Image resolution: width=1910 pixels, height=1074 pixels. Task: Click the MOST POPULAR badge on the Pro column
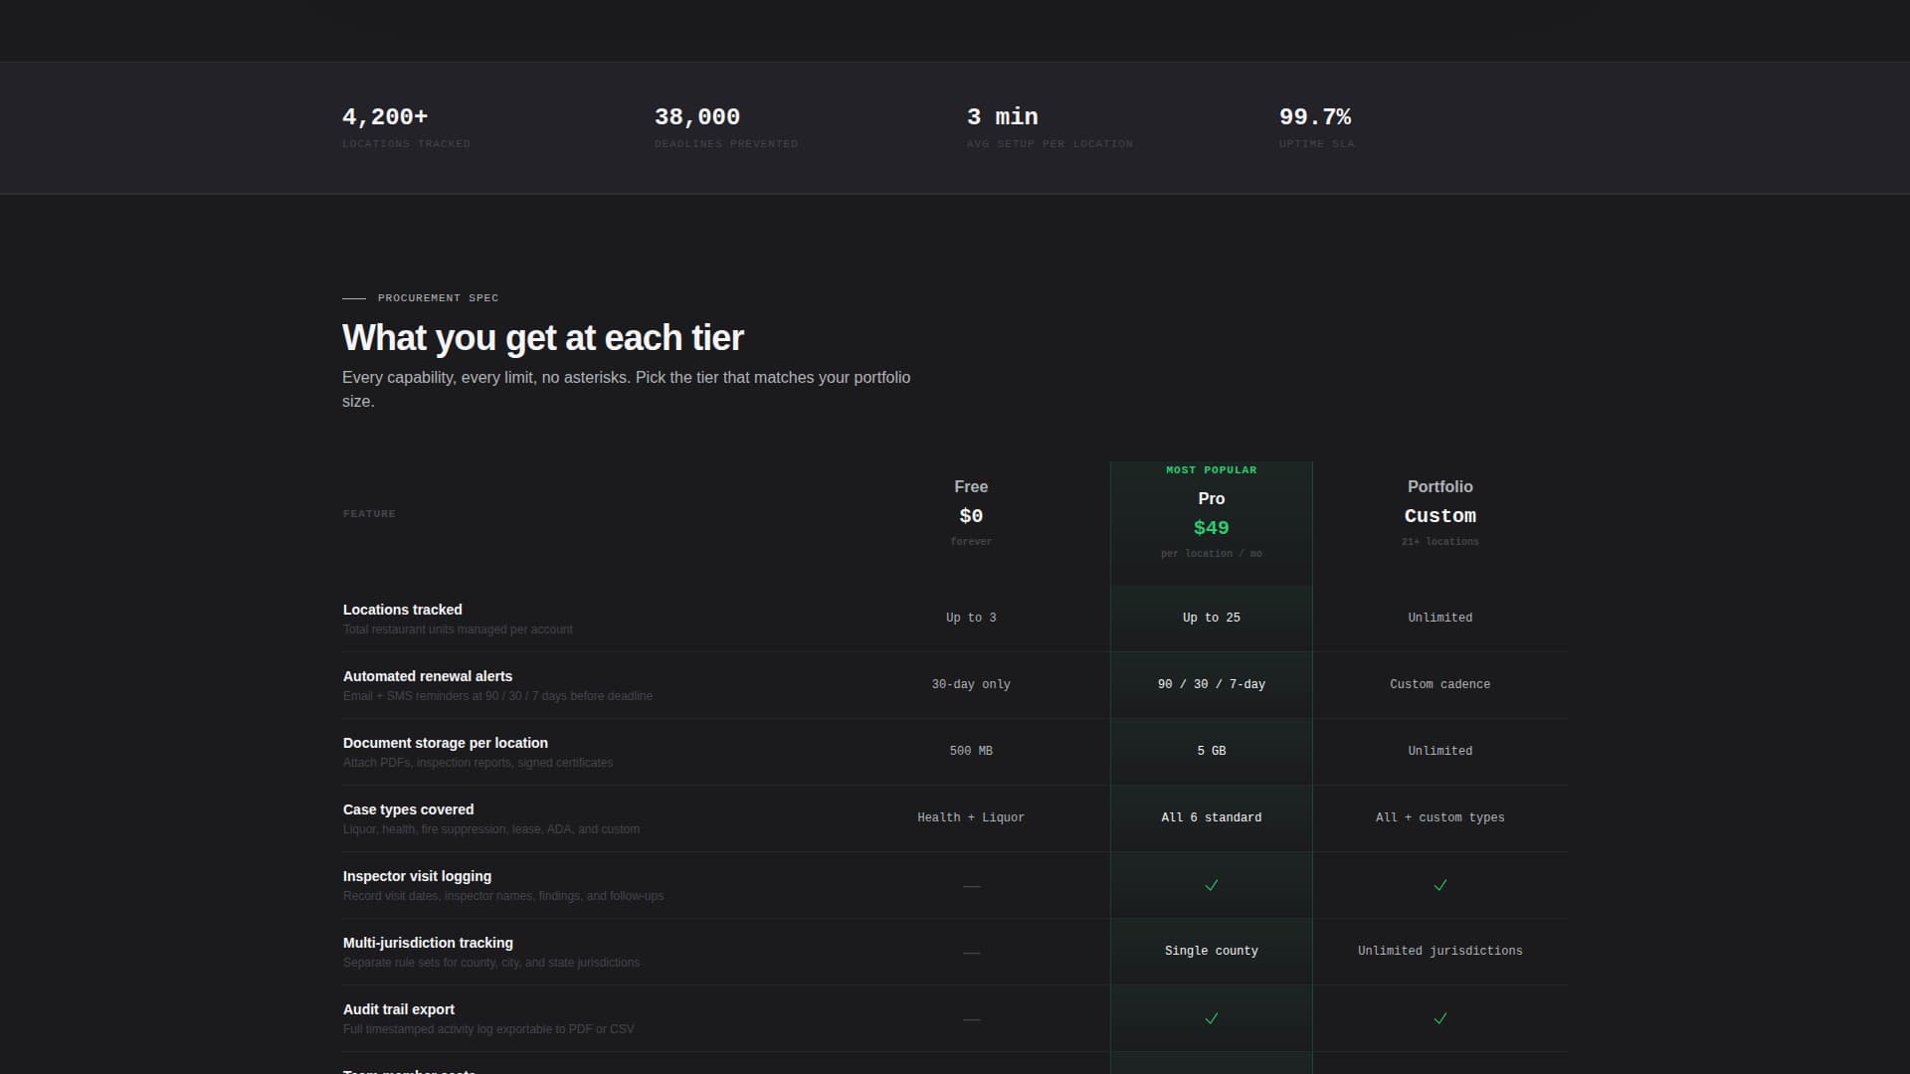(1211, 469)
